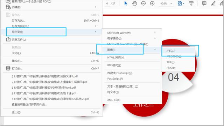224x126 pixels.
Task: Click the page number field showing 6
Action: tap(107, 3)
